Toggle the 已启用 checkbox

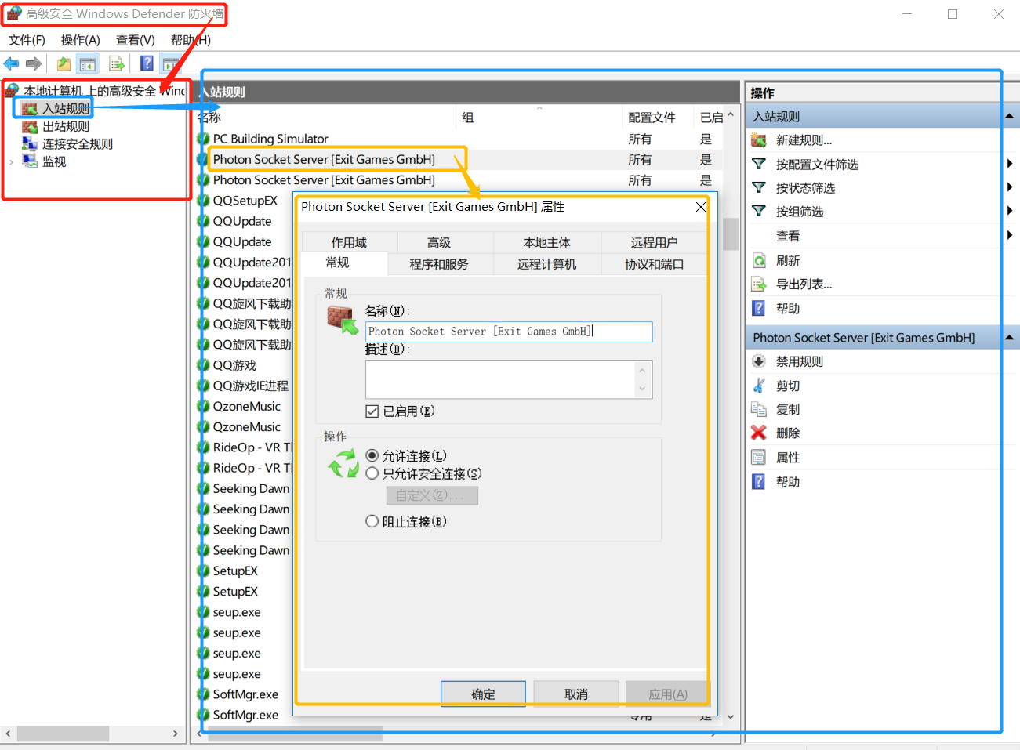[372, 411]
